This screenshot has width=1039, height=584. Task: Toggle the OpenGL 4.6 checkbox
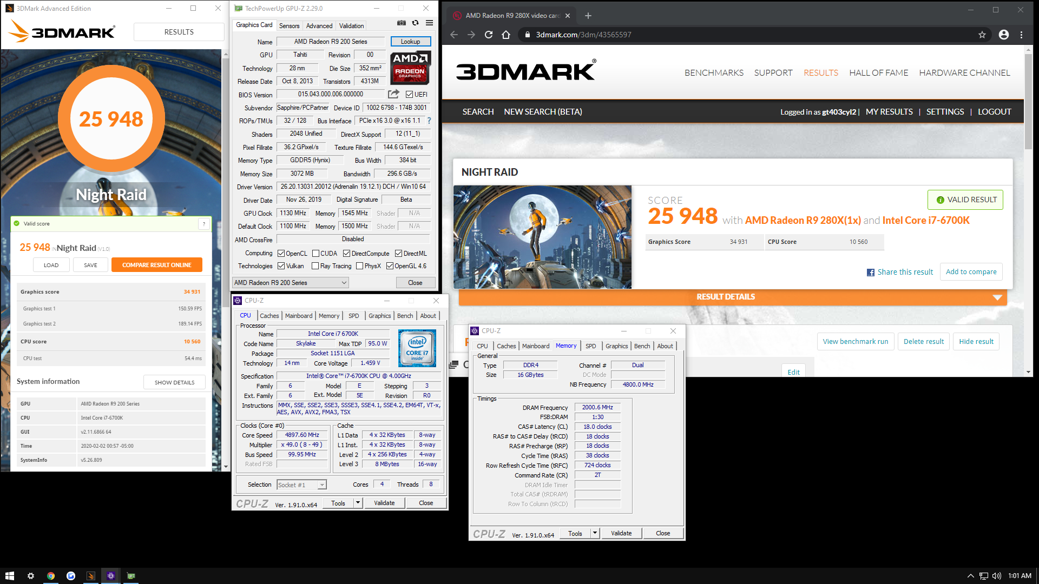[390, 266]
